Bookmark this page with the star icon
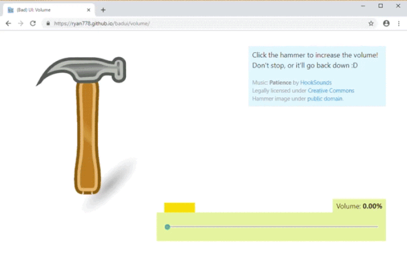This screenshot has height=264, width=407. coord(371,24)
